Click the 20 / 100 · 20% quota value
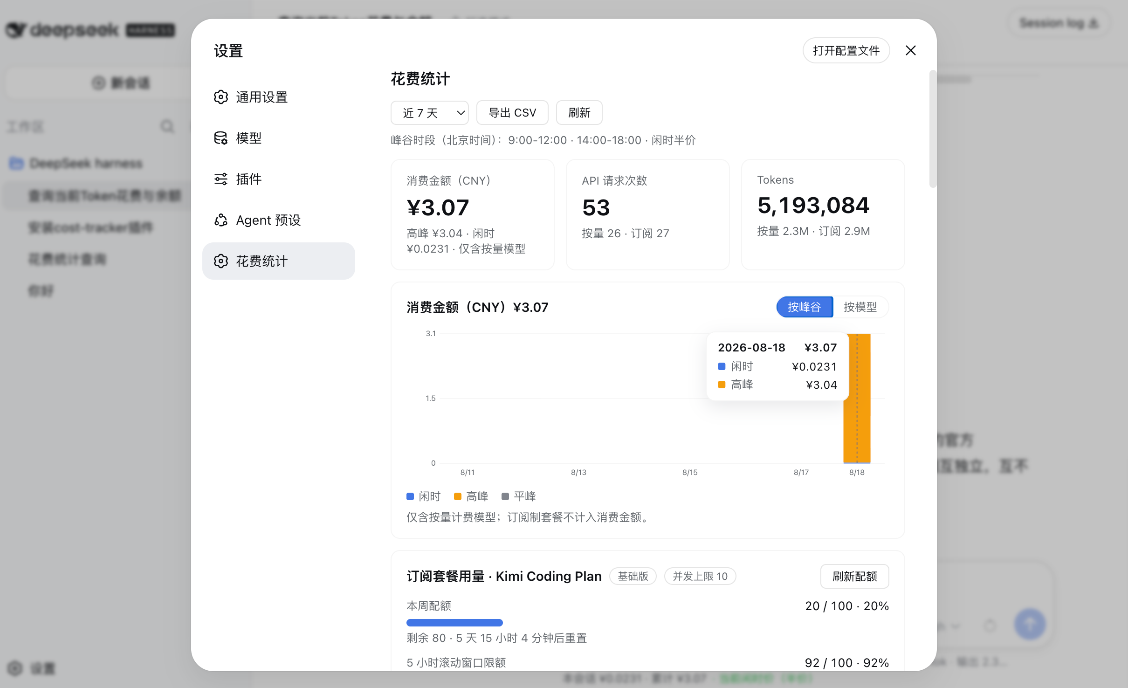1128x688 pixels. tap(847, 606)
